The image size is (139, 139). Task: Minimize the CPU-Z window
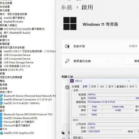click(129, 81)
